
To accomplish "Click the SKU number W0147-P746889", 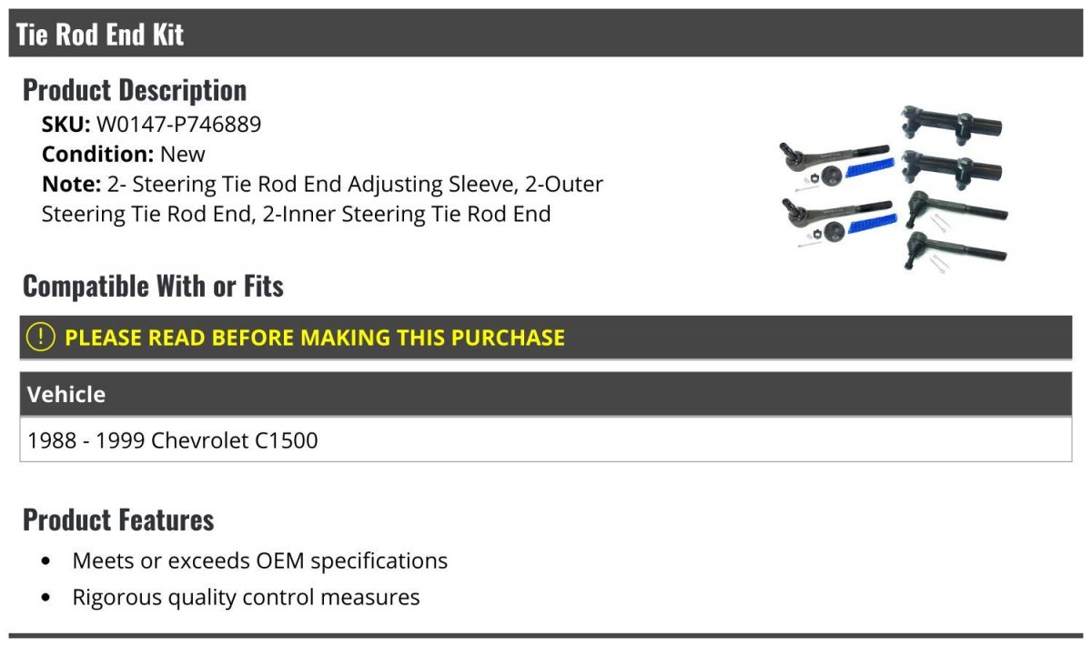I will pos(178,125).
